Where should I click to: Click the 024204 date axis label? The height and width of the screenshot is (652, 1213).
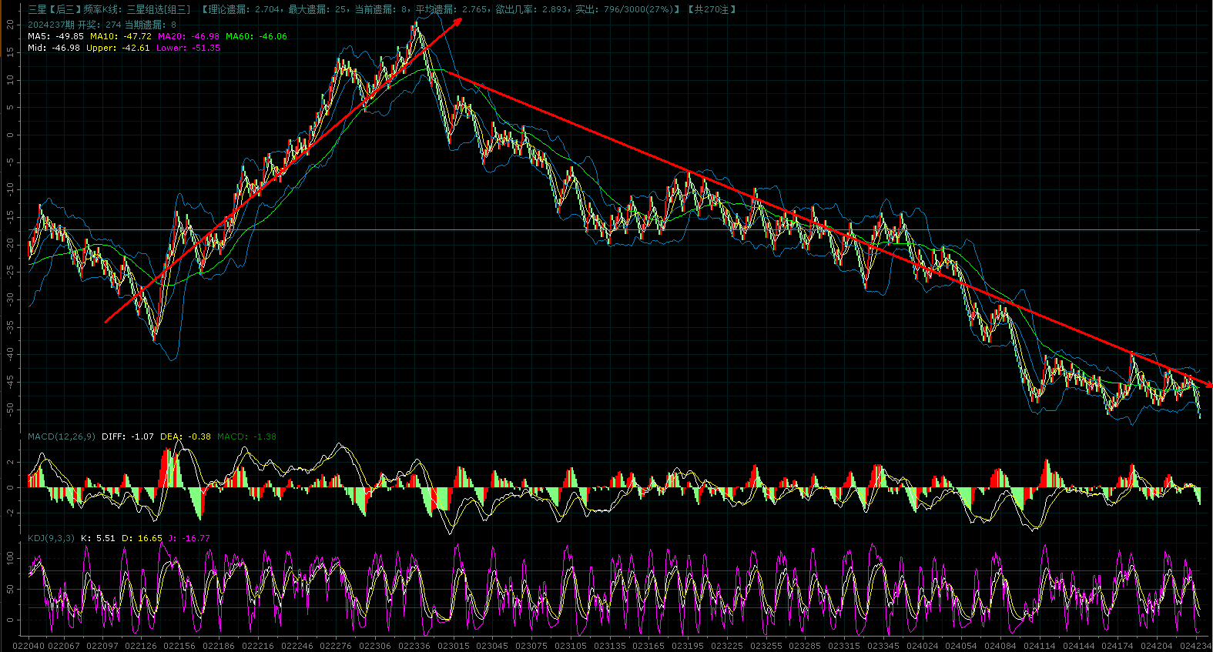click(1156, 646)
